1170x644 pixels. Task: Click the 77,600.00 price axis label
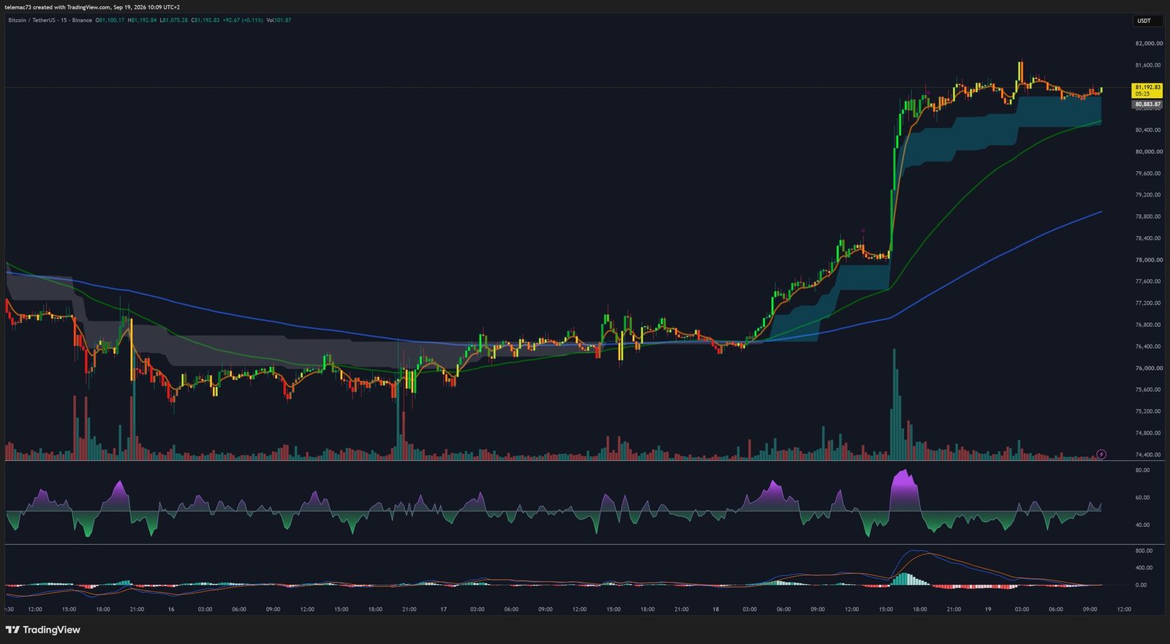1149,281
